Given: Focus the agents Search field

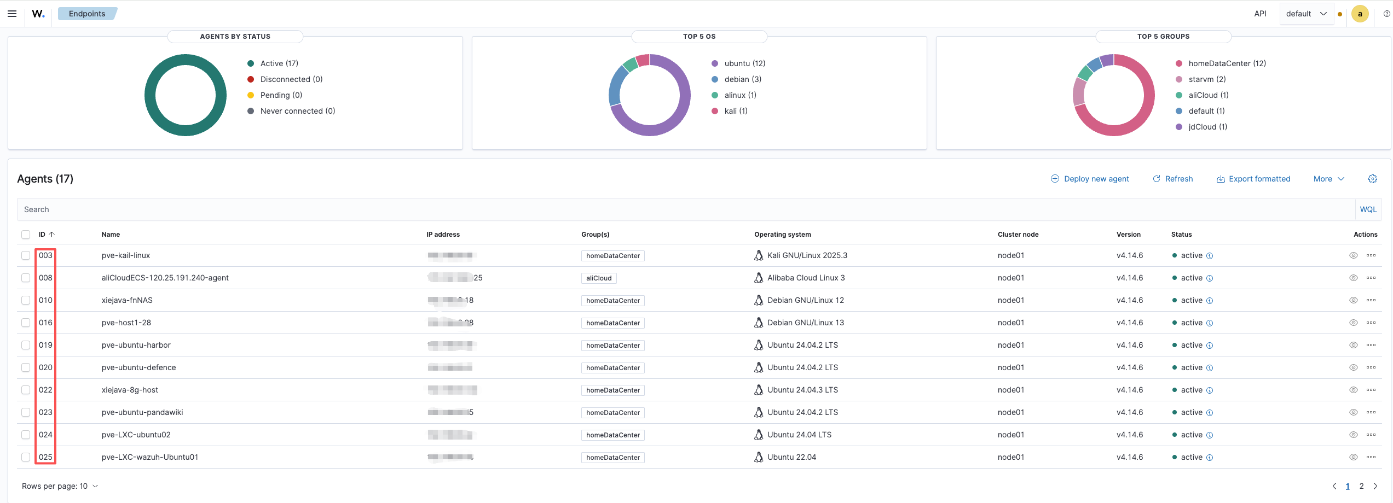Looking at the screenshot, I should [686, 209].
